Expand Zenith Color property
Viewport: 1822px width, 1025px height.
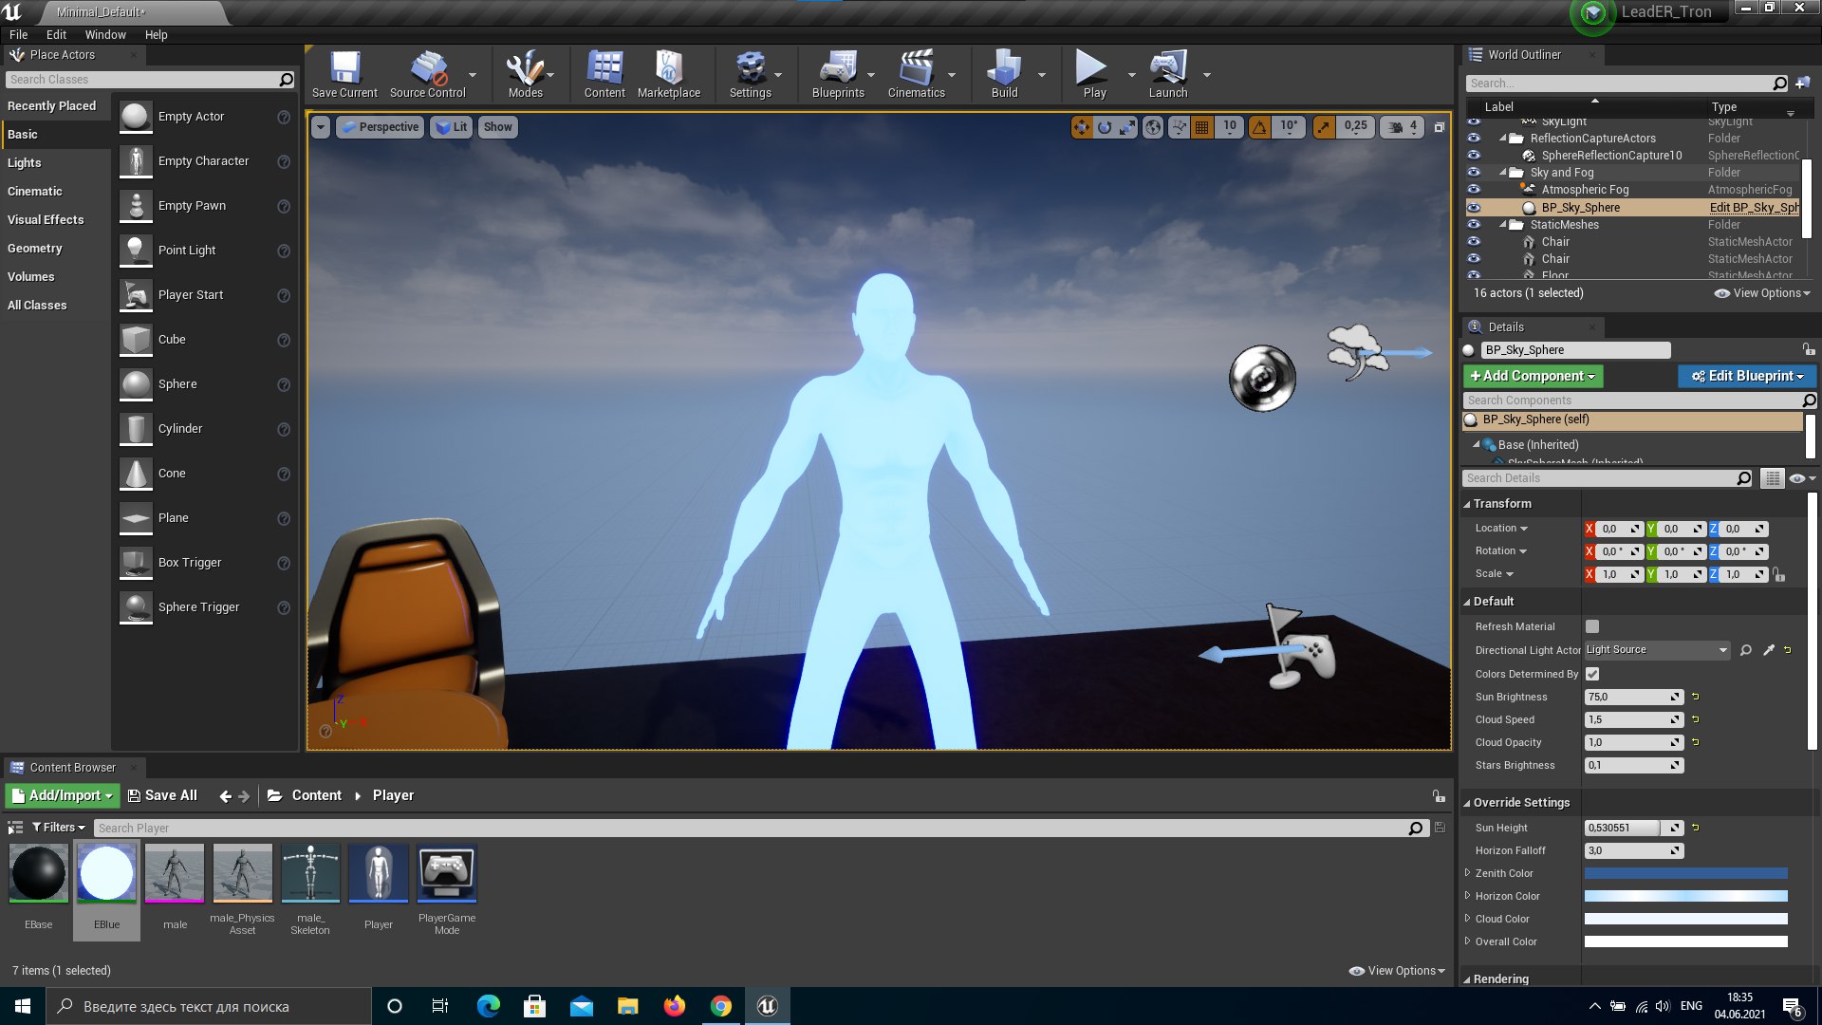1467,873
